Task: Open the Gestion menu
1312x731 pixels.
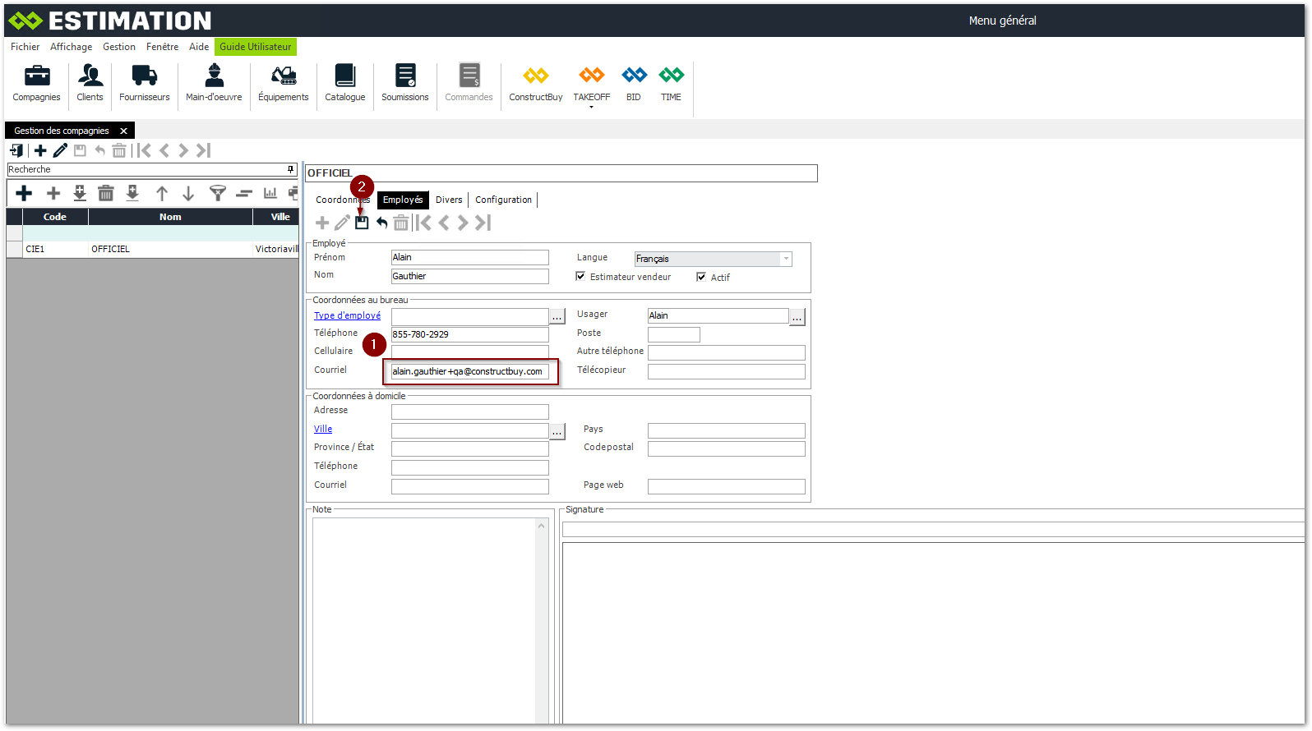Action: pyautogui.click(x=119, y=47)
